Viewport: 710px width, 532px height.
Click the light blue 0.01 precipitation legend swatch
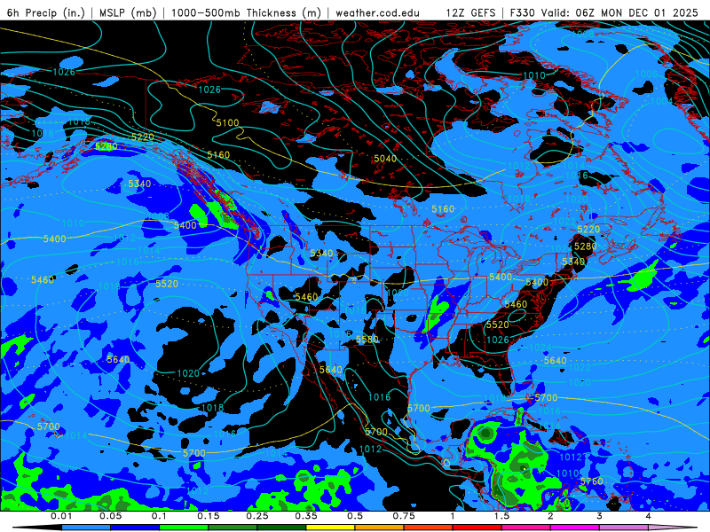[86, 528]
